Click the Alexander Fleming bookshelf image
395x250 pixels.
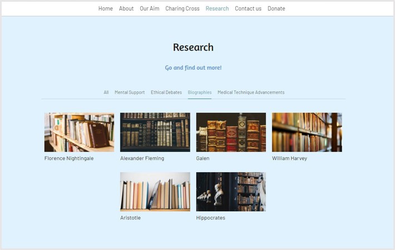click(155, 132)
